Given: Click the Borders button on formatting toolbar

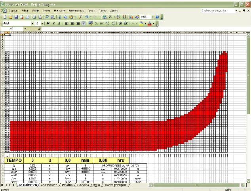Looking at the screenshot, I should tap(133, 23).
